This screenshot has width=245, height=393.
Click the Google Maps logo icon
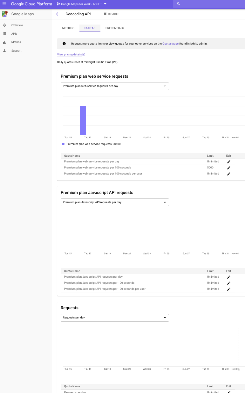click(x=5, y=14)
